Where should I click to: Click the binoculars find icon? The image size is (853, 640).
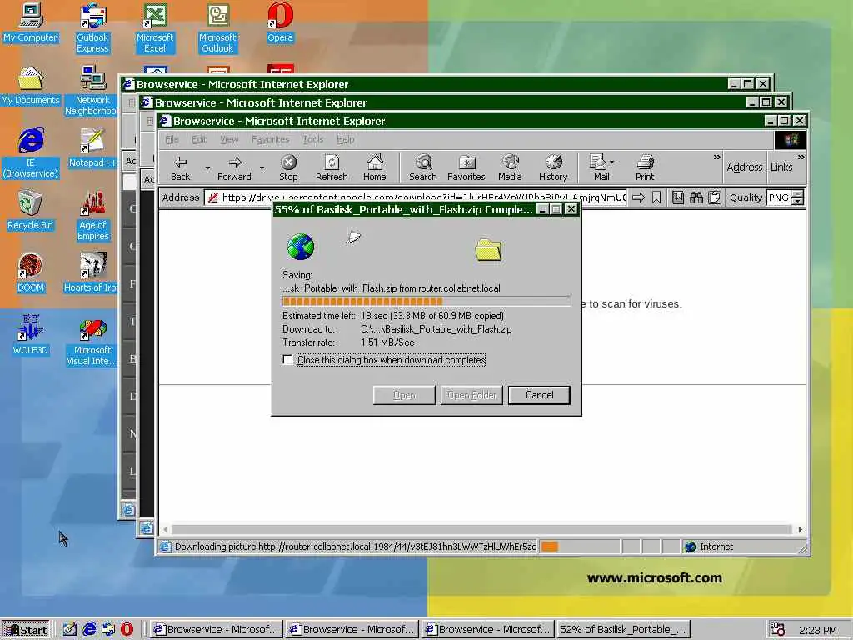696,197
